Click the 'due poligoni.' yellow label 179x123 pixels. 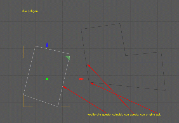30,11
